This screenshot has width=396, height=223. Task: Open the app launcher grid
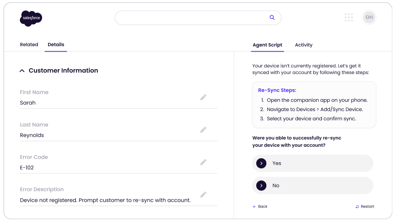348,18
